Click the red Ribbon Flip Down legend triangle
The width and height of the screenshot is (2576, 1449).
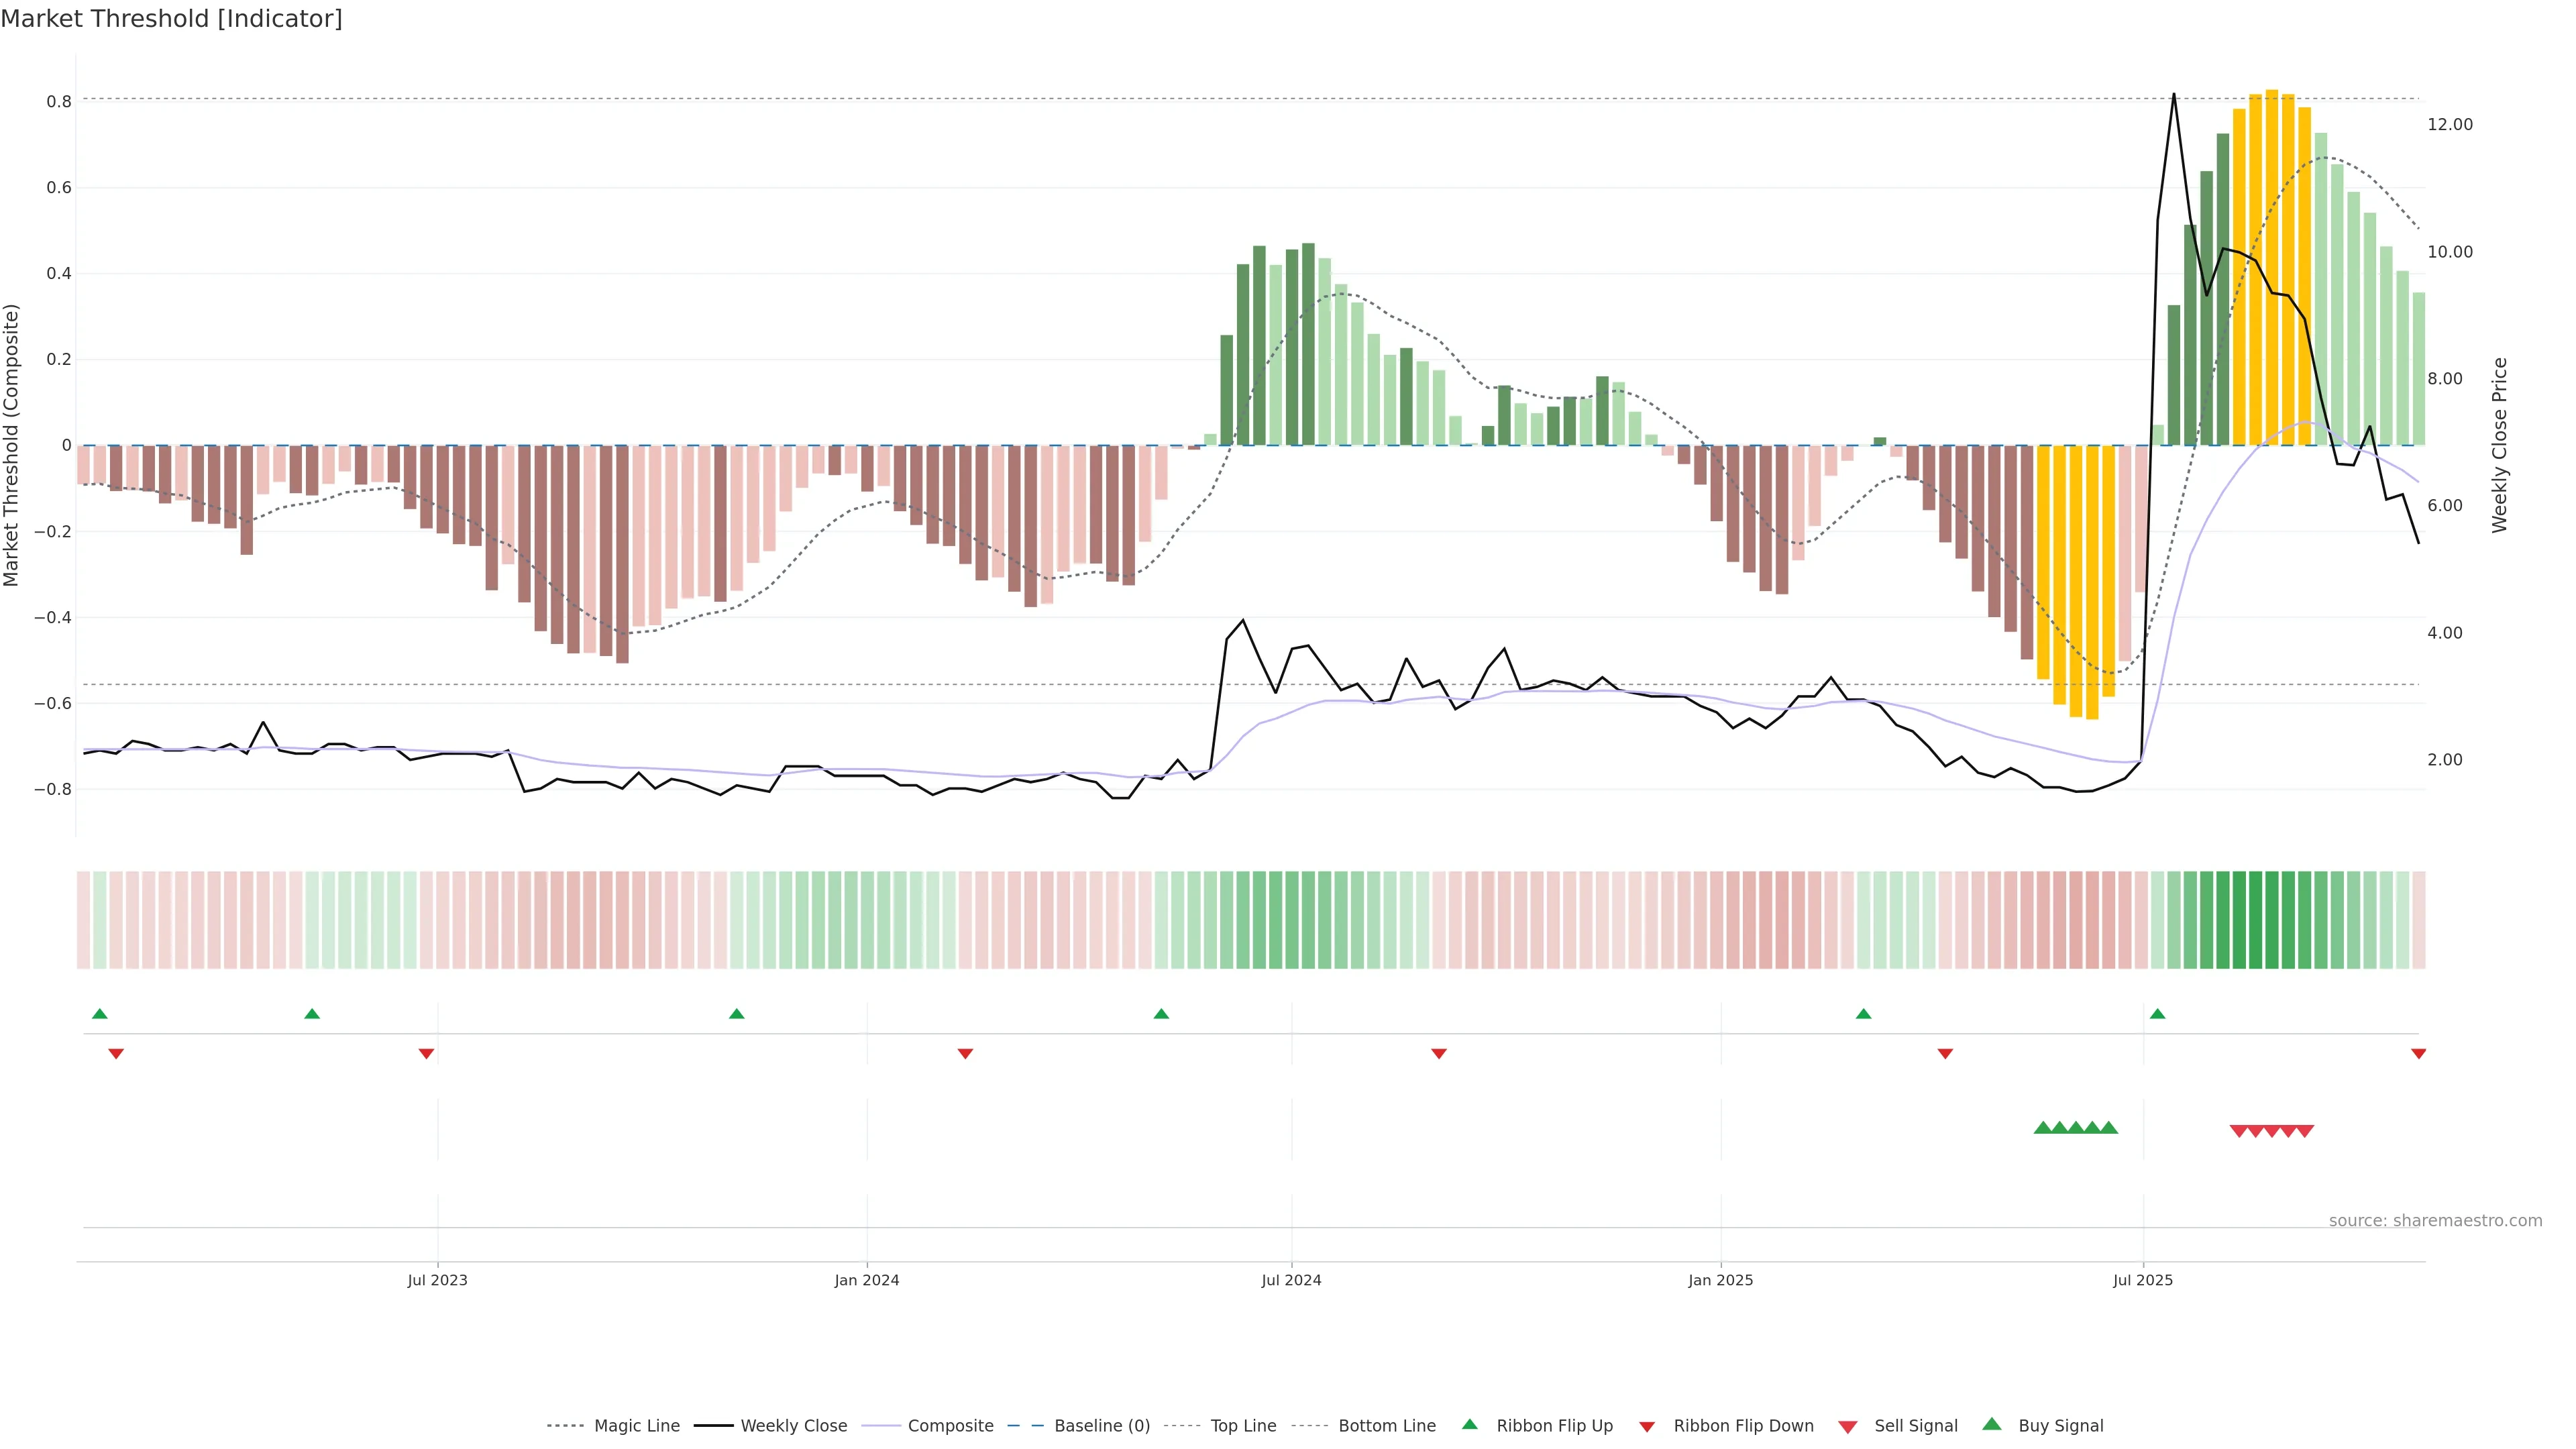click(x=1647, y=1426)
